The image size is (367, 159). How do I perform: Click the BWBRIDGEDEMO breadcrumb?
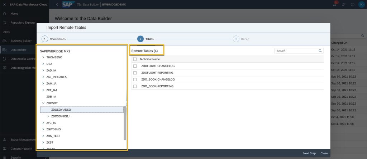pos(114,4)
